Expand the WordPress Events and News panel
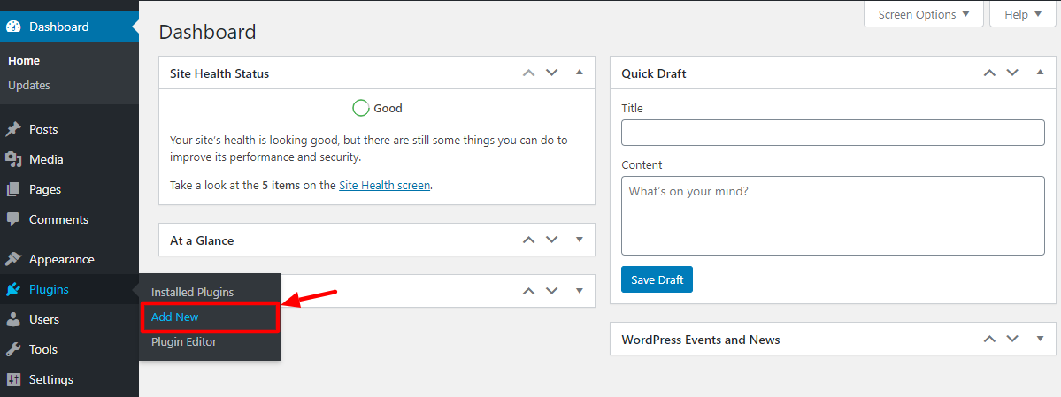This screenshot has height=397, width=1061. [1040, 339]
